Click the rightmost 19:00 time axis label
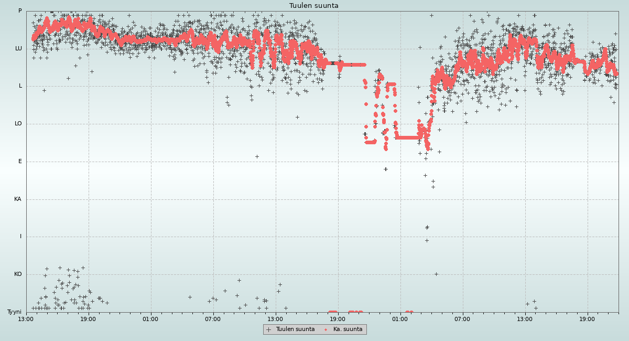Viewport: 629px width, 341px height. (587, 318)
